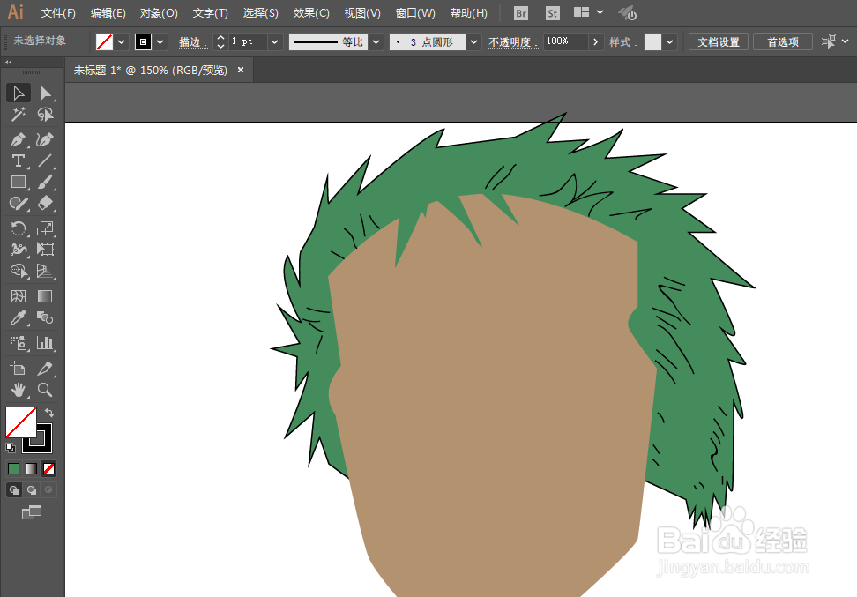The width and height of the screenshot is (857, 597).
Task: Launch Adobe Bridge via Br button
Action: tap(521, 13)
